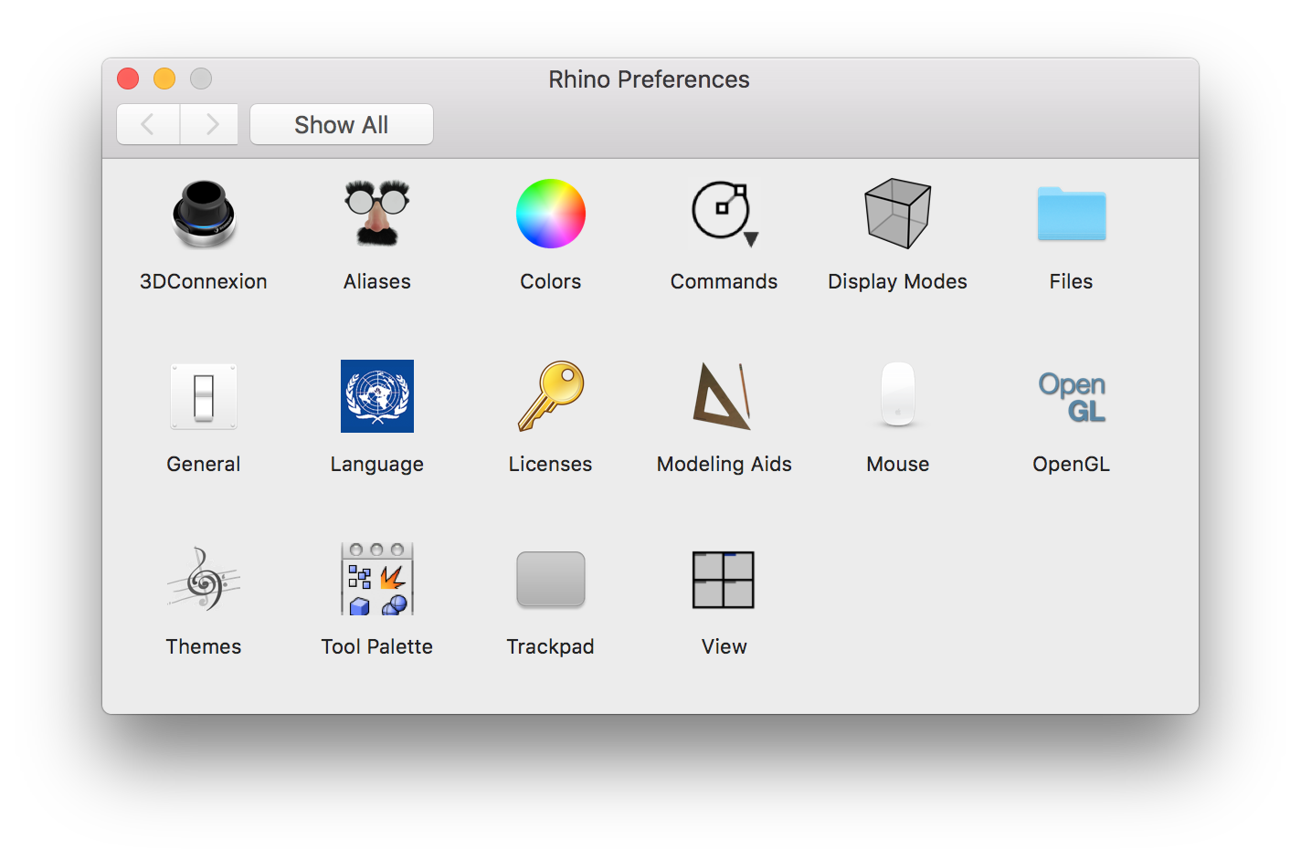
Task: Open the Themes treble clef icon
Action: click(x=204, y=579)
